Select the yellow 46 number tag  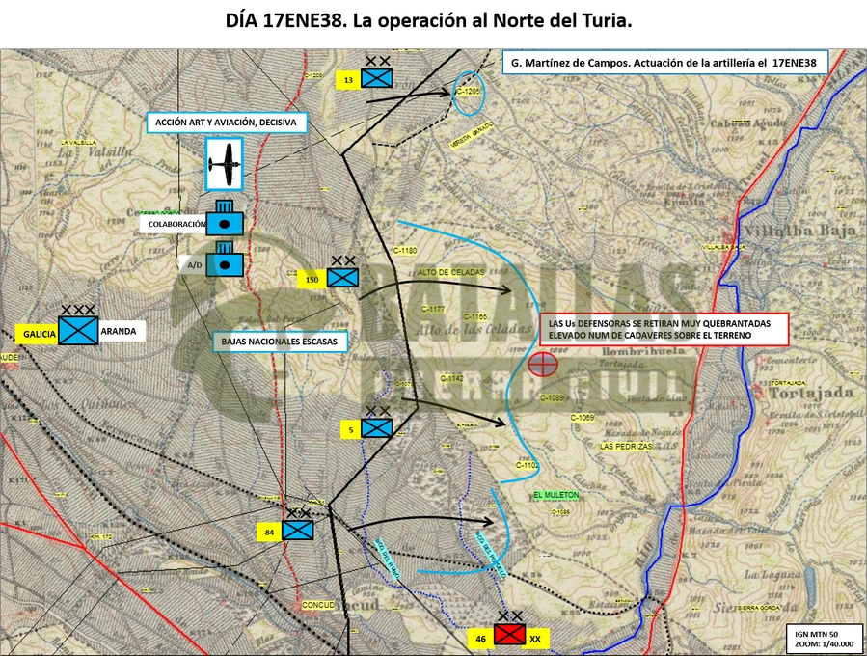pyautogui.click(x=480, y=639)
